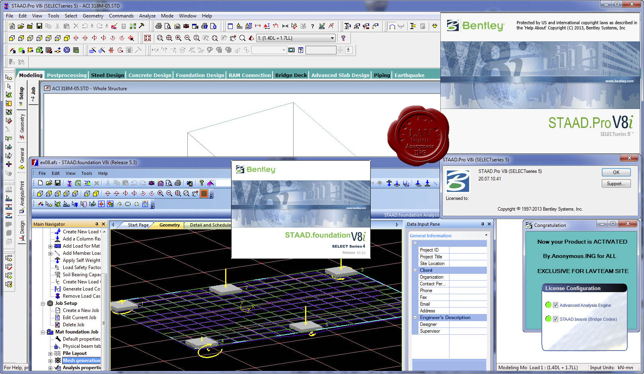
Task: Click the Site Location value field
Action: point(468,264)
